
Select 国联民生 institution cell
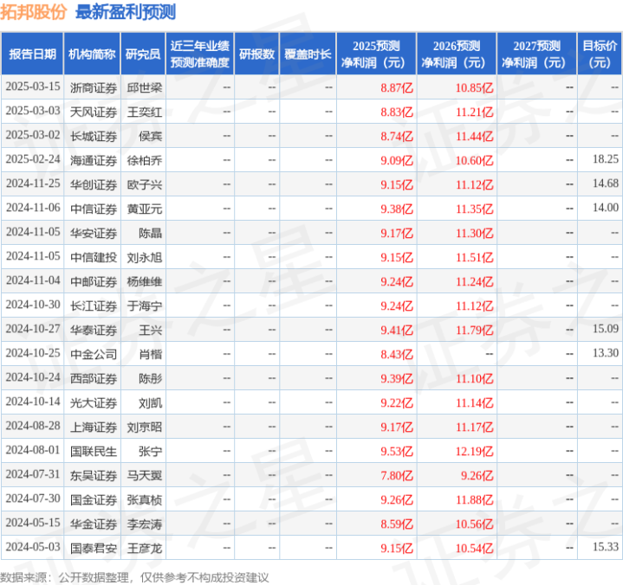(x=94, y=451)
